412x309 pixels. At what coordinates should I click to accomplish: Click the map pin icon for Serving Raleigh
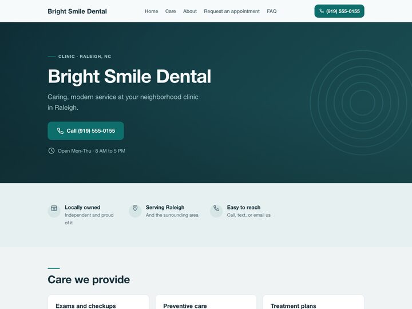[135, 208]
